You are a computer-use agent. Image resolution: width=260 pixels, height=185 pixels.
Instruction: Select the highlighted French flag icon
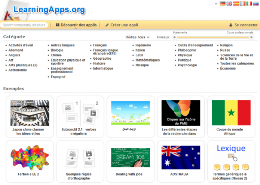(242, 4)
